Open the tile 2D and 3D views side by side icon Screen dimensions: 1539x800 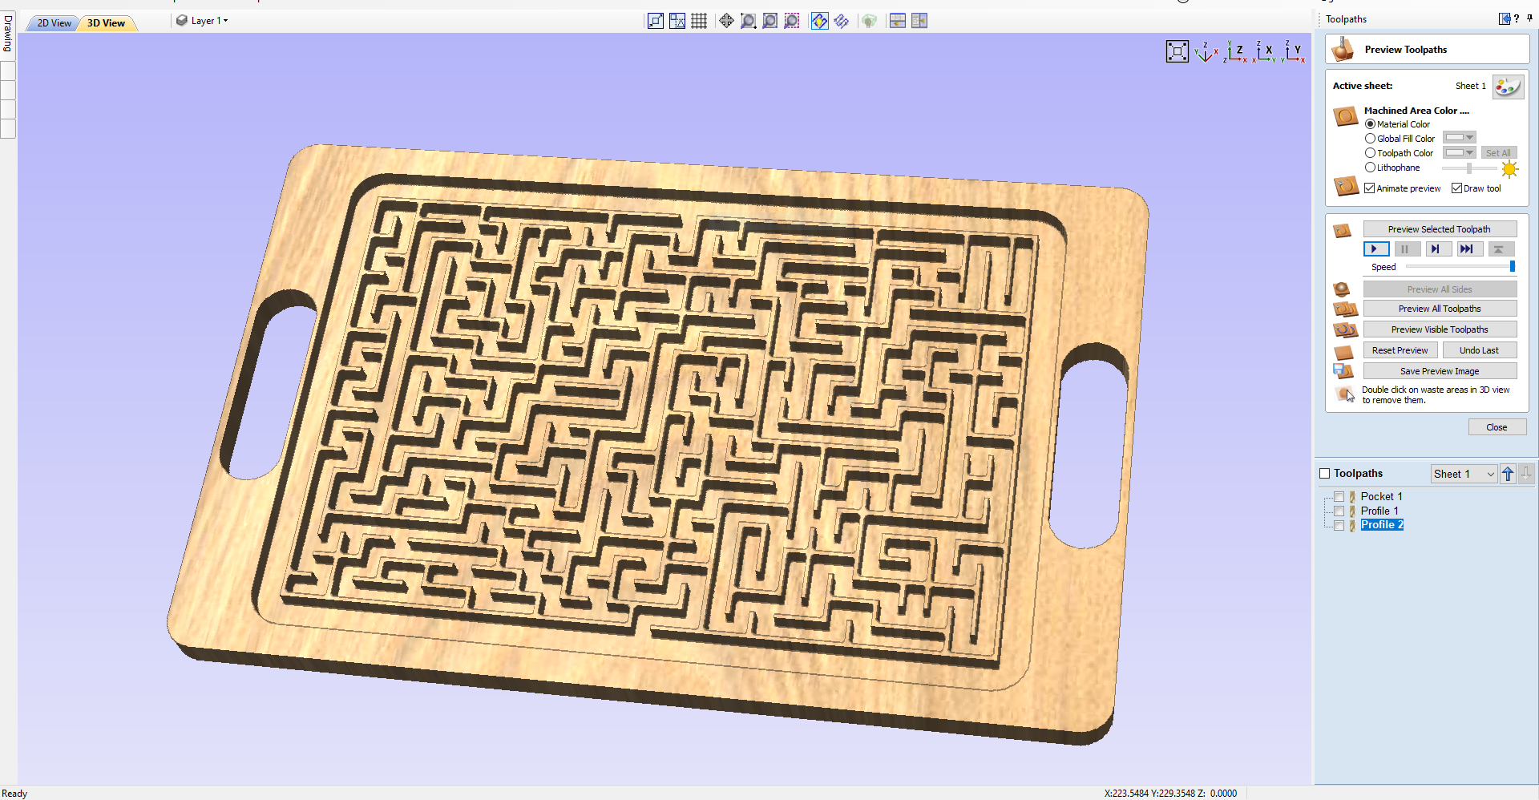point(919,21)
